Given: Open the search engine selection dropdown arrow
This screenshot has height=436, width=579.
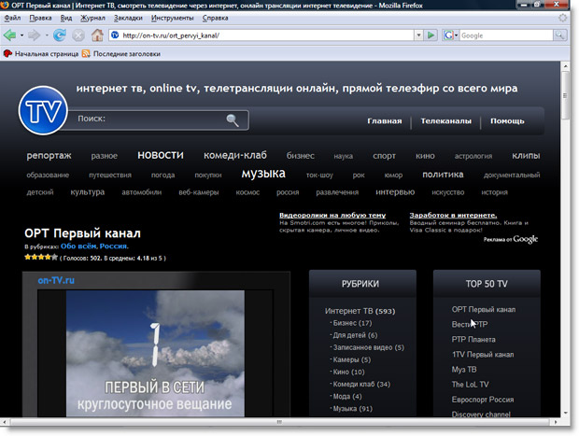Looking at the screenshot, I should (x=457, y=35).
